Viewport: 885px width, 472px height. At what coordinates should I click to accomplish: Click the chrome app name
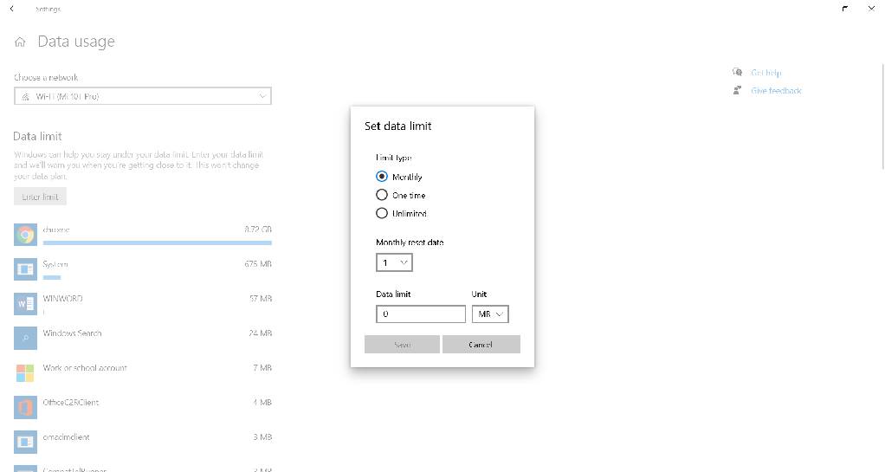click(56, 230)
